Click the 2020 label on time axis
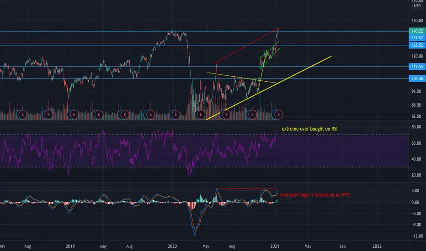This screenshot has width=426, height=251. pos(172,246)
